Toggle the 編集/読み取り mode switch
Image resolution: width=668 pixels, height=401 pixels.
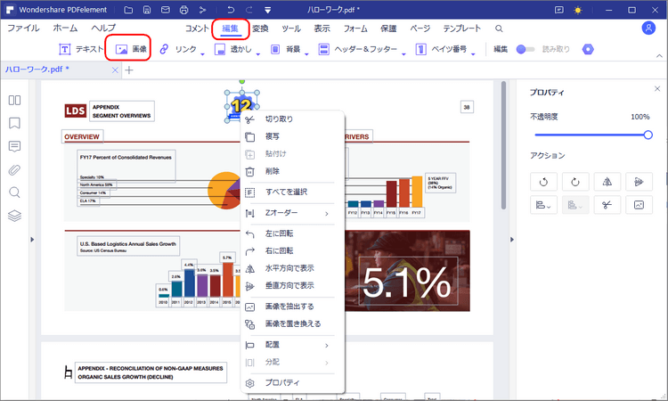coord(525,48)
